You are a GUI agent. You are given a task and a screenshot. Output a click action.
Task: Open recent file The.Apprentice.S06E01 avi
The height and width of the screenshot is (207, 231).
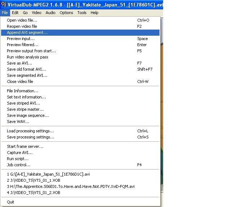(80, 186)
